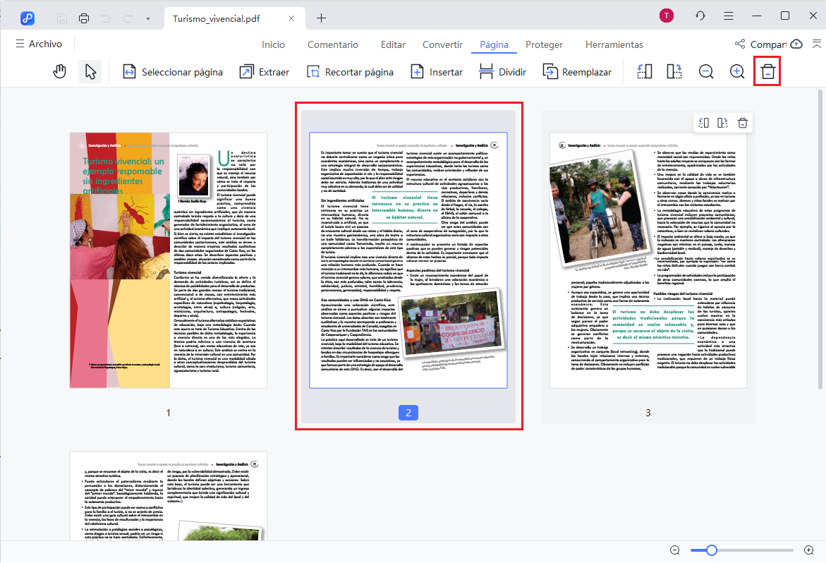Open a new tab with plus button
Screen dimensions: 826x563
[322, 18]
